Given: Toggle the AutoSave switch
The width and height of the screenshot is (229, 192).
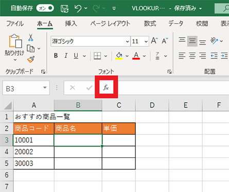Looking at the screenshot, I should pos(45,8).
